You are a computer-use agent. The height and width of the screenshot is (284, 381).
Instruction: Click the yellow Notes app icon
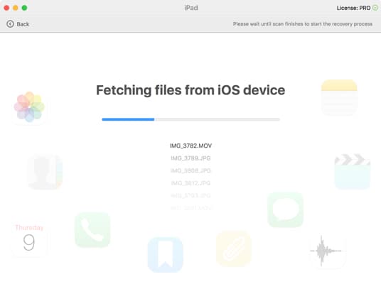coord(339,97)
